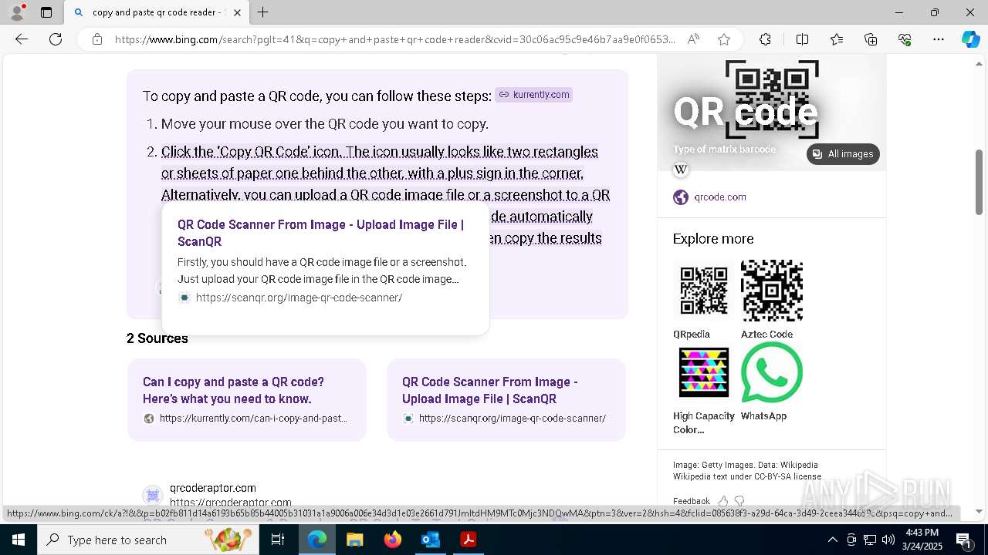The width and height of the screenshot is (988, 555).
Task: Open the kurrently.com source chip
Action: 534,95
